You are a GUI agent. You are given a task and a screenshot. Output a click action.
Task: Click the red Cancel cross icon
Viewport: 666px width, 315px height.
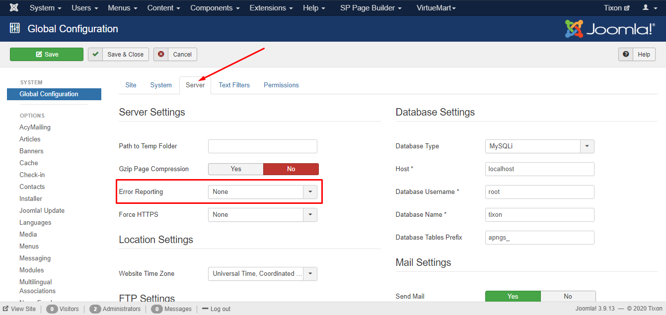161,55
